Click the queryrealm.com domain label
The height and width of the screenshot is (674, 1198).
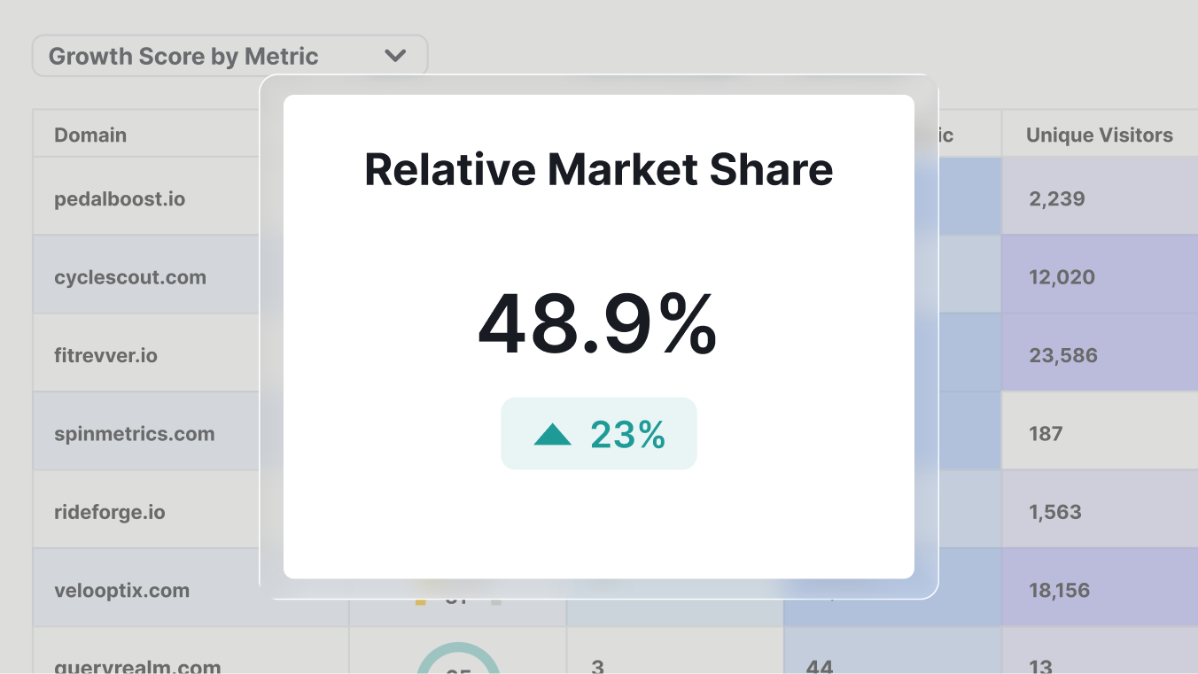[136, 665]
